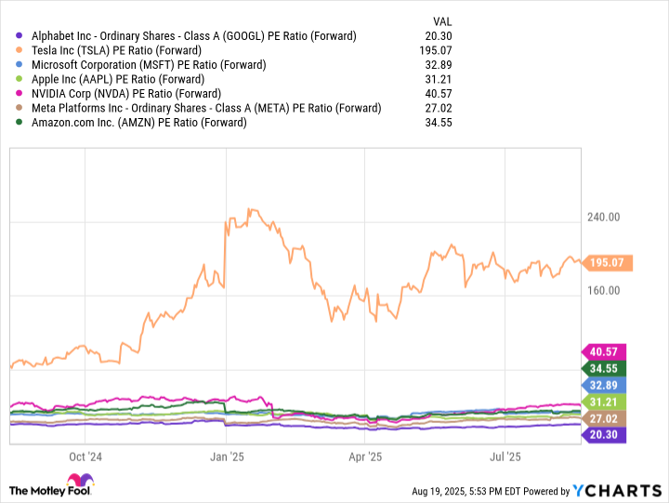Click the light green 31.21 end-value flag
Viewport: 669px width, 503px height.
point(603,402)
